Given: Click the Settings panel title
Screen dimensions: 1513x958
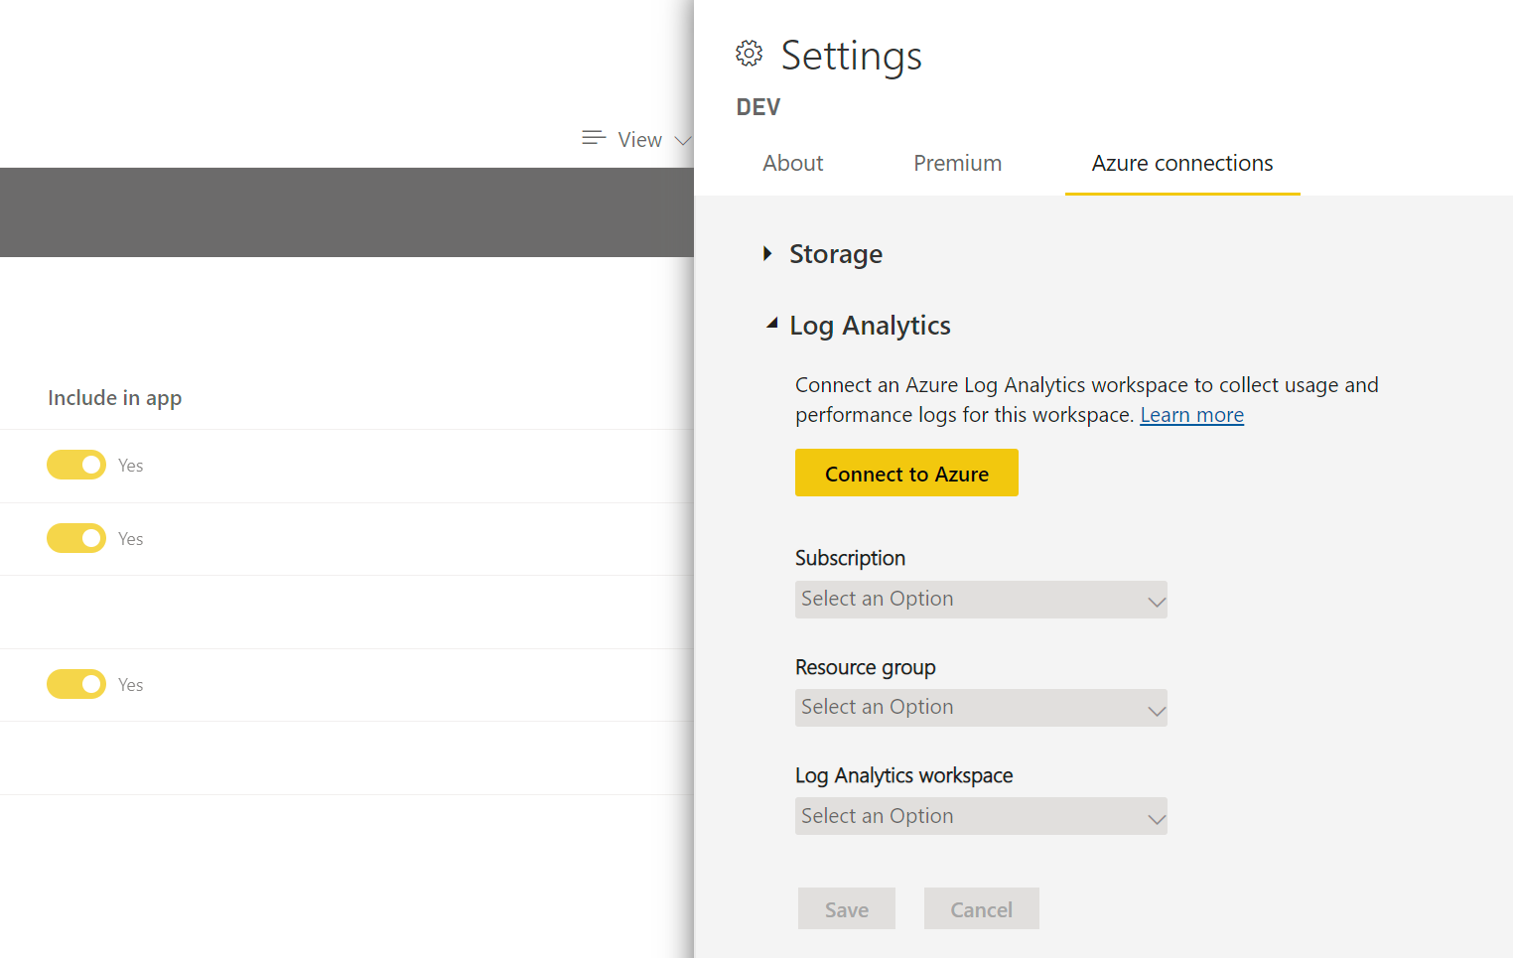Looking at the screenshot, I should (851, 56).
